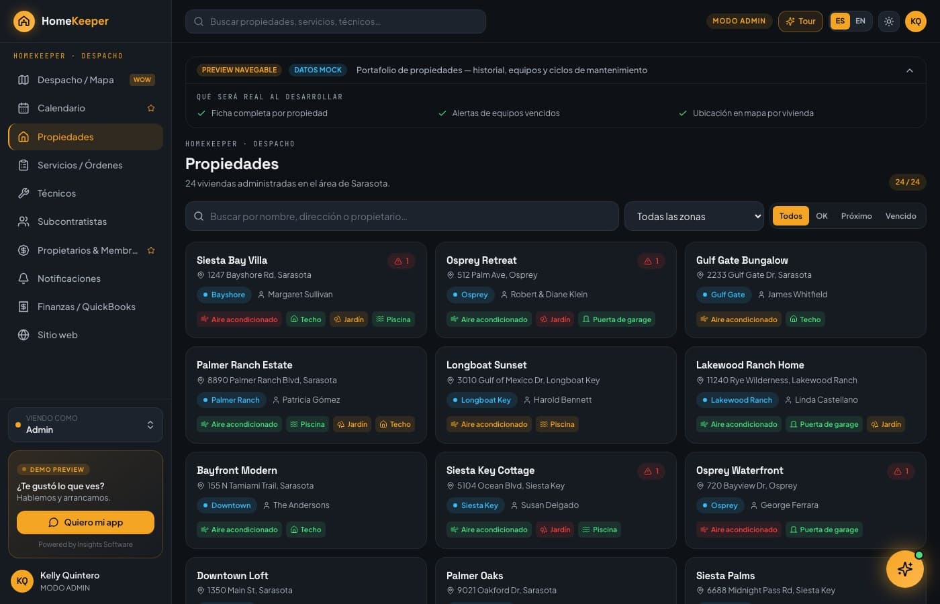Click Piscina tag on Siesta Key Cottage

[x=600, y=530]
